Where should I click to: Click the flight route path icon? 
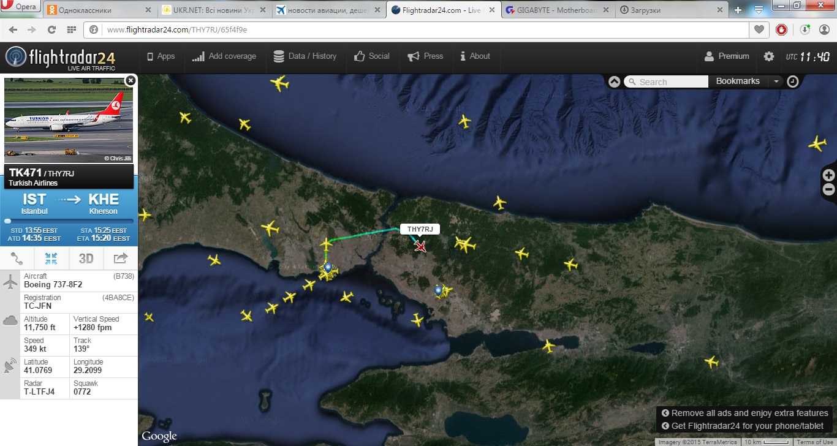[17, 259]
